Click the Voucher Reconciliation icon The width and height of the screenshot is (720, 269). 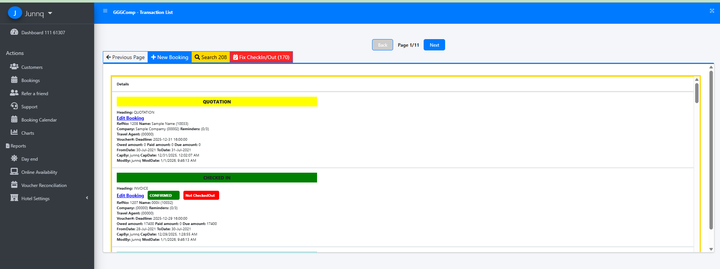14,185
